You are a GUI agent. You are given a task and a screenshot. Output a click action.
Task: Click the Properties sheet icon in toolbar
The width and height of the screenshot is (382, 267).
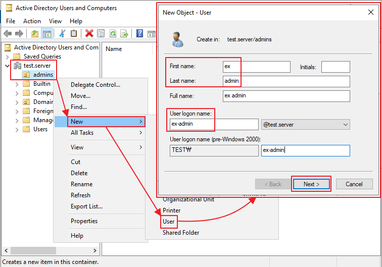(101, 33)
